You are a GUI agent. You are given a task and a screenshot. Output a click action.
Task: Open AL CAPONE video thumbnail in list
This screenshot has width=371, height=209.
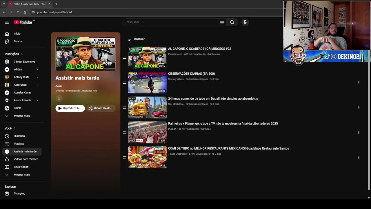tap(147, 58)
